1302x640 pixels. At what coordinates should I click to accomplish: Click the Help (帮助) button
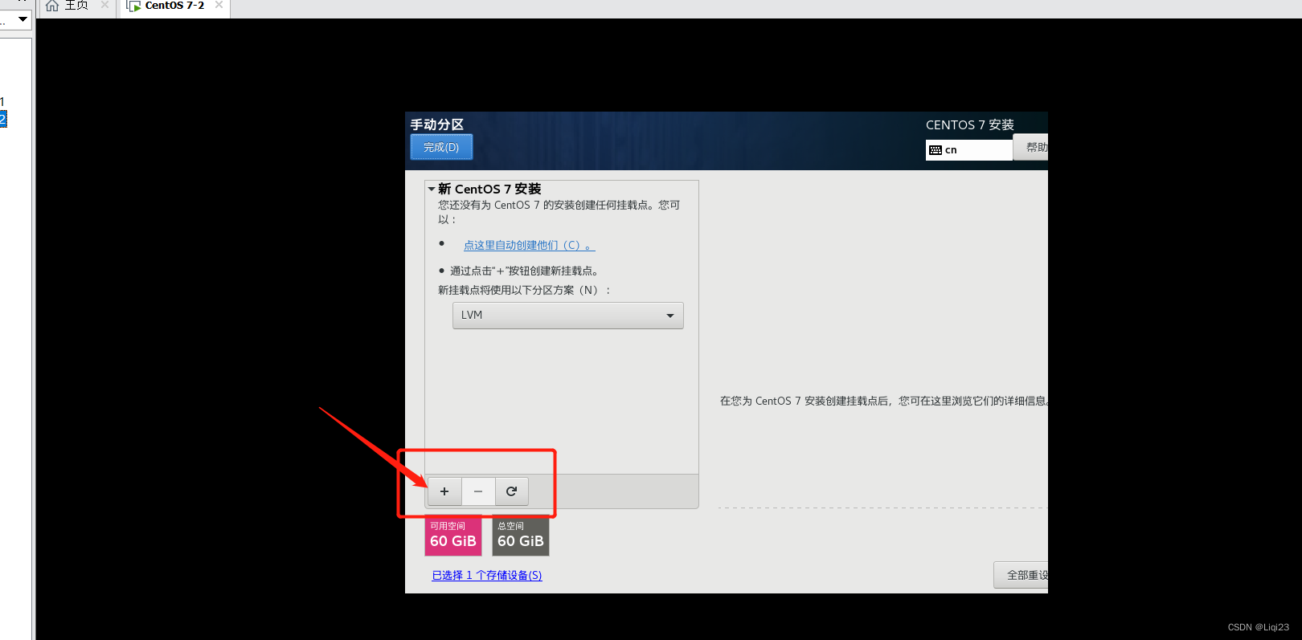tap(1031, 147)
